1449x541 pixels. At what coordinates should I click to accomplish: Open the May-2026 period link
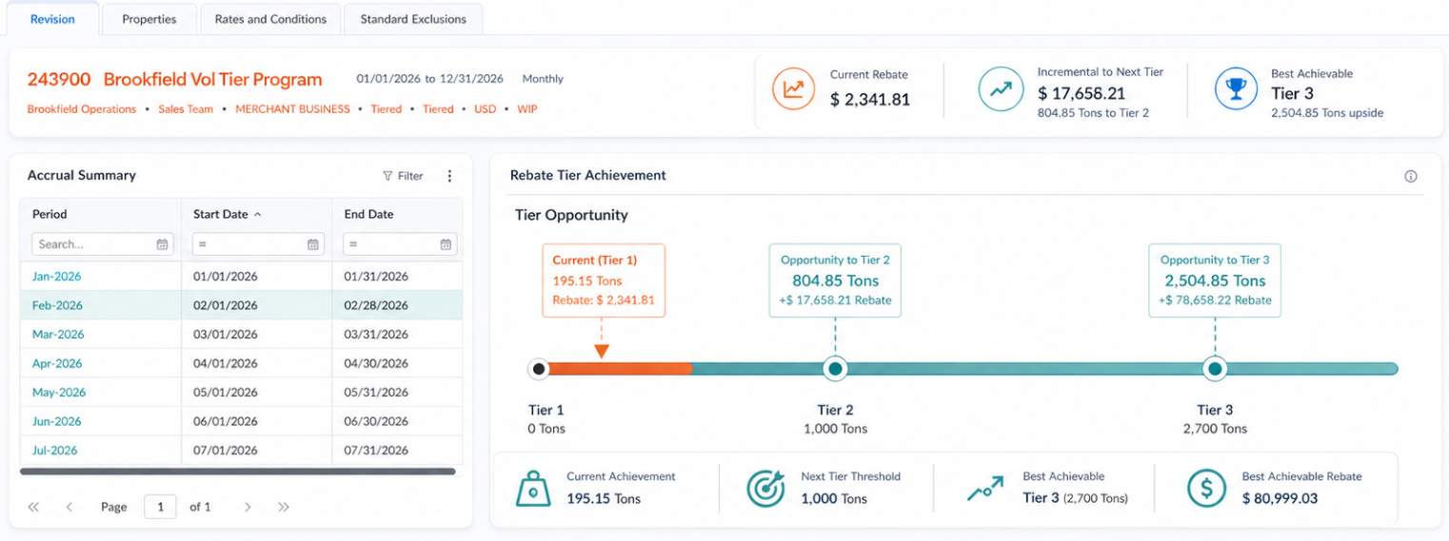(x=59, y=392)
